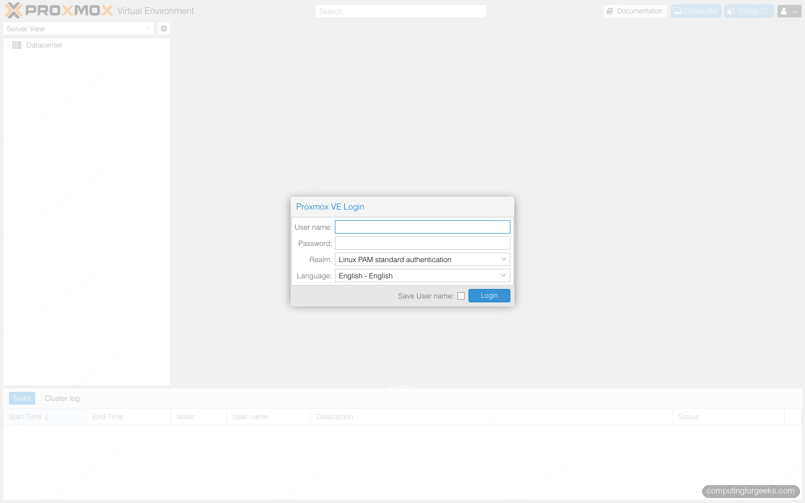Open the Realm dropdown

[423, 260]
